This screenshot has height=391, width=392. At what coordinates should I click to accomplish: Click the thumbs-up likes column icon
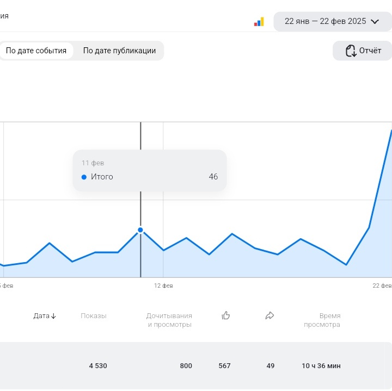click(x=225, y=315)
